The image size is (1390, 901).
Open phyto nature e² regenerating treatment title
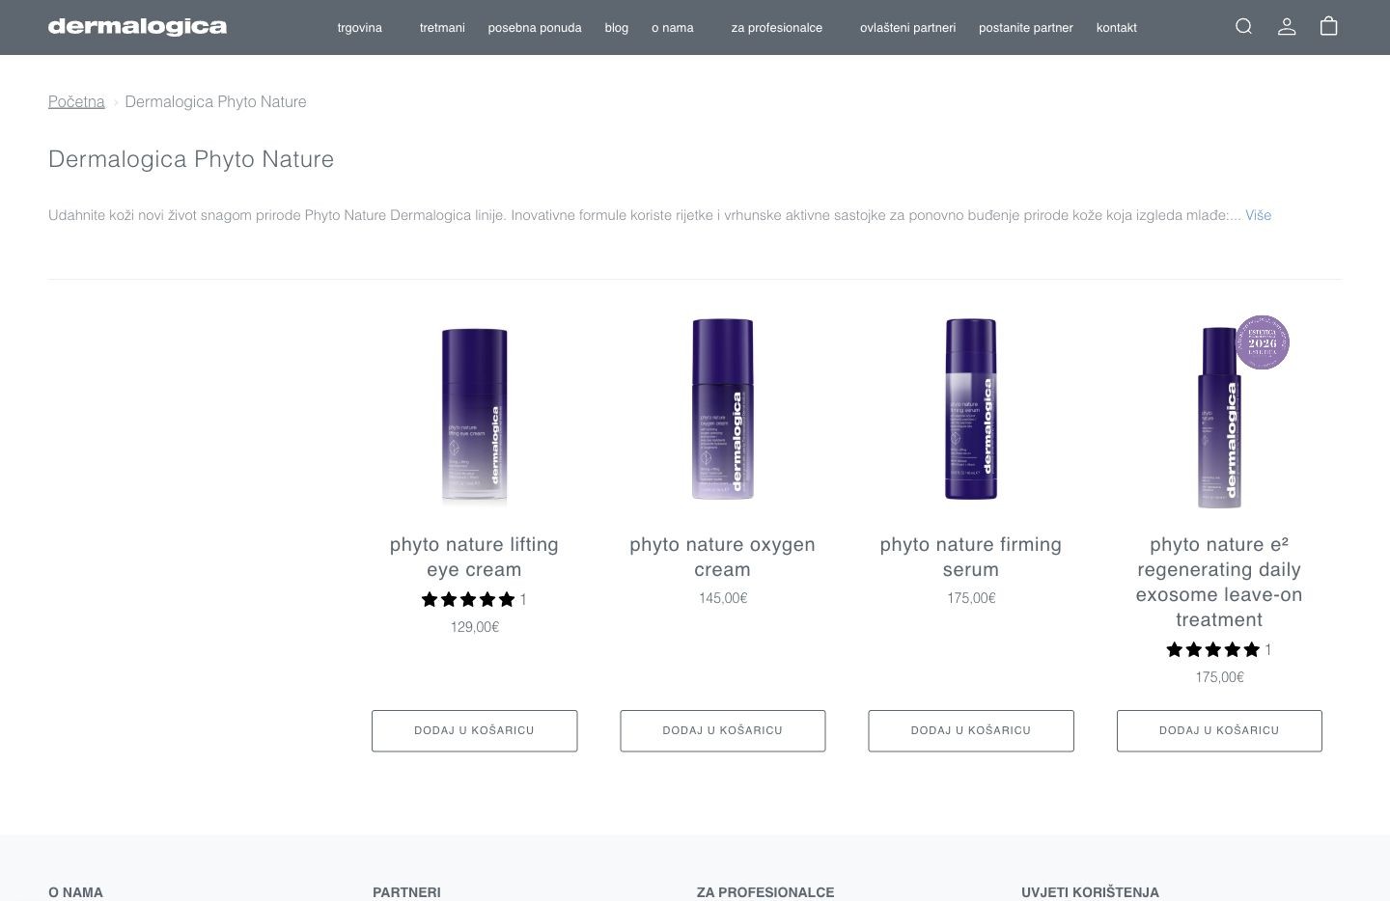coord(1219,582)
